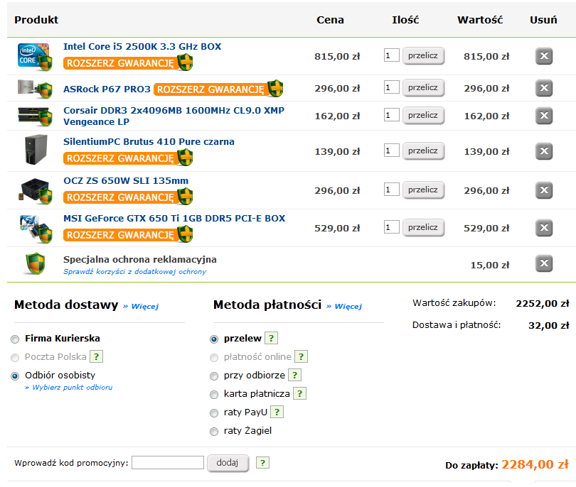This screenshot has height=487, width=576.
Task: Extend warranty for MSI GeForce GTX 650 Ti
Action: 128,235
